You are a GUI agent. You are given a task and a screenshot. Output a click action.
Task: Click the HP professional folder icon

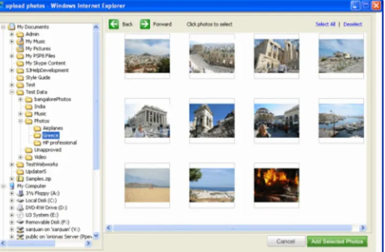point(37,142)
